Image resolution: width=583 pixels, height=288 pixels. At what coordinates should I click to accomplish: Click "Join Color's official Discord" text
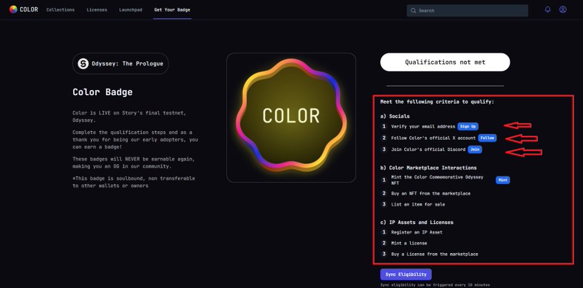[x=428, y=150]
